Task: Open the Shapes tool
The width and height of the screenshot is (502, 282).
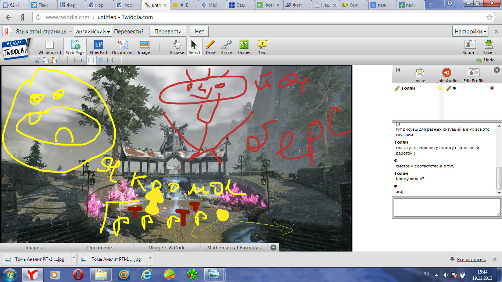Action: [x=244, y=47]
